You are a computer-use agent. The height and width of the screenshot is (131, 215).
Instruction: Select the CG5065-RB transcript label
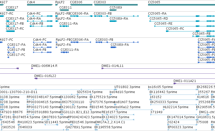pyautogui.click(x=201, y=34)
